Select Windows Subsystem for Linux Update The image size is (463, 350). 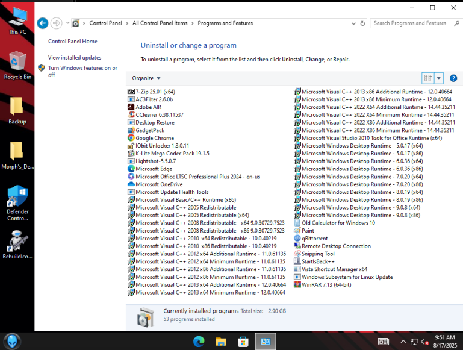(x=343, y=277)
